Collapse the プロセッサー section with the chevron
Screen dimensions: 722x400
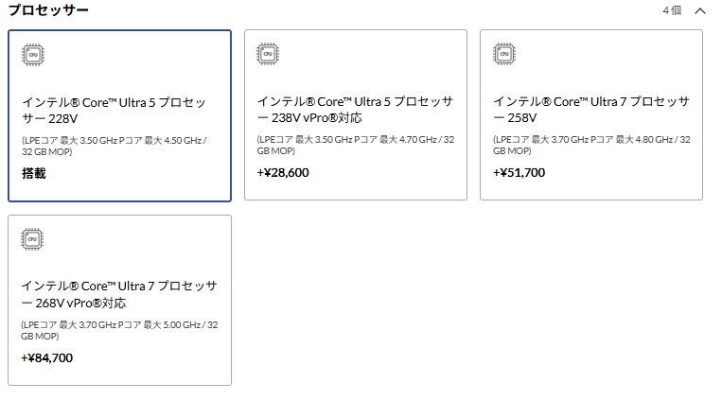click(700, 11)
